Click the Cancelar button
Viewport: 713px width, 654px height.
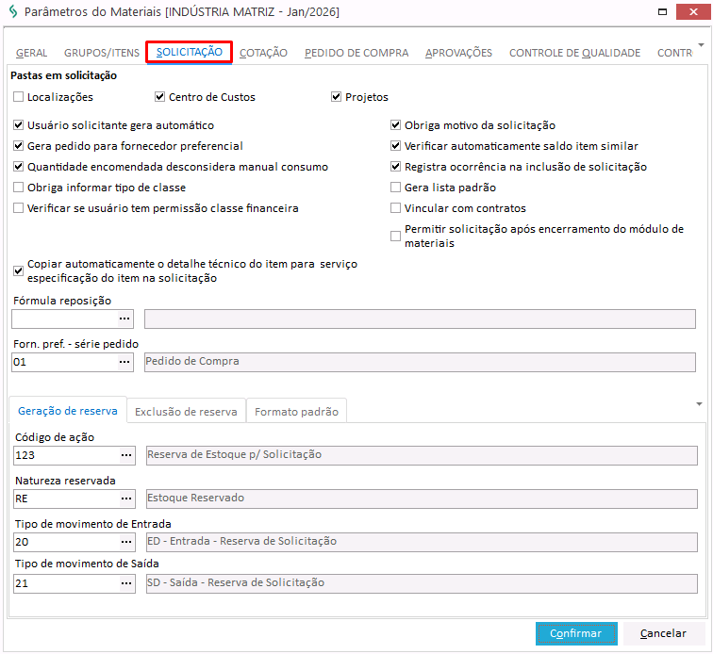pyautogui.click(x=663, y=633)
